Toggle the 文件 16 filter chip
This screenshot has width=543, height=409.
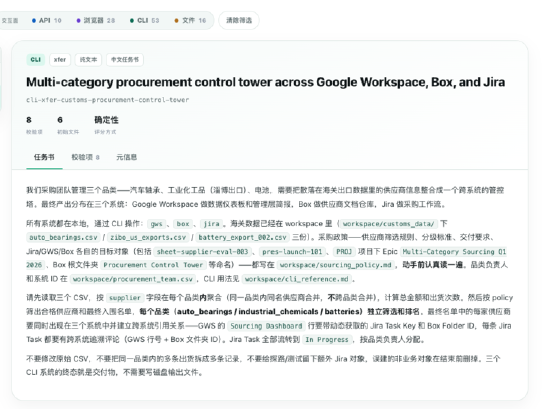coord(190,21)
